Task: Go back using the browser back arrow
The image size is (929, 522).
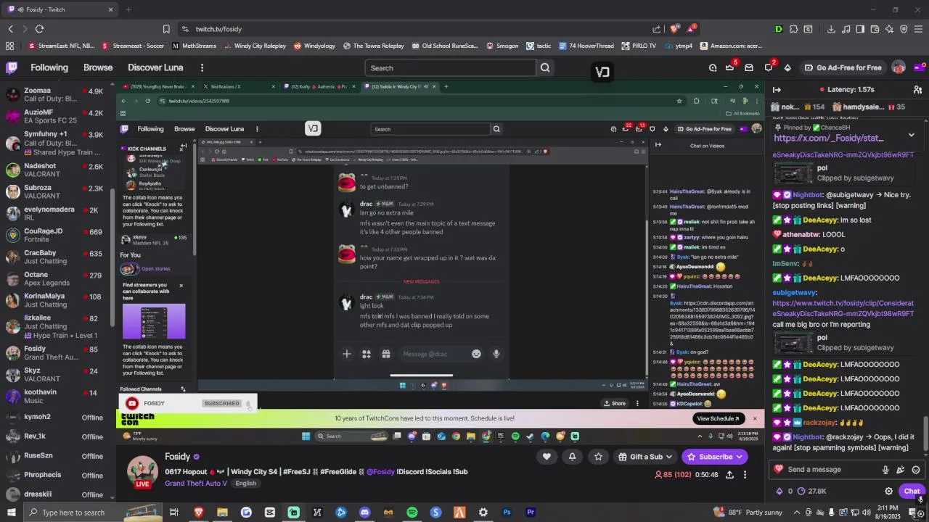Action: [x=10, y=29]
